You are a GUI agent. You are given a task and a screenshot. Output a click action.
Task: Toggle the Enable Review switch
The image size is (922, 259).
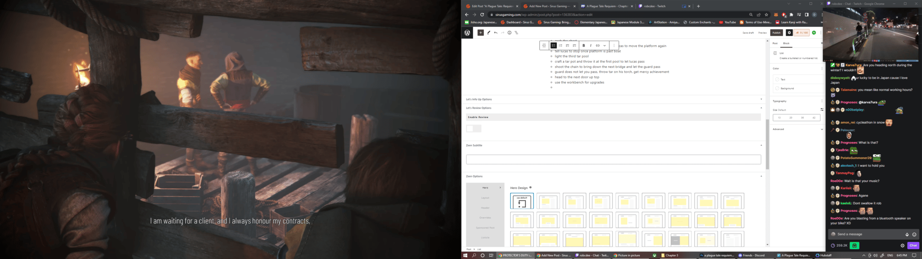tap(474, 129)
